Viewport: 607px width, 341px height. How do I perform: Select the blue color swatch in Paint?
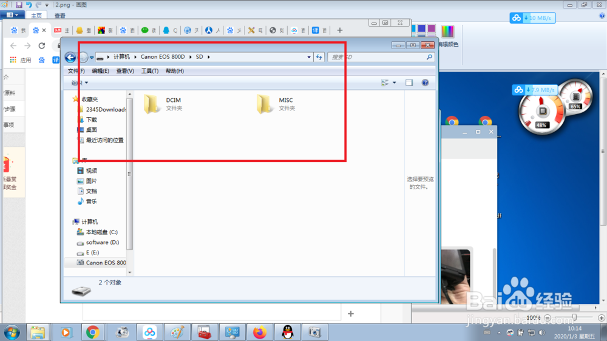422,29
